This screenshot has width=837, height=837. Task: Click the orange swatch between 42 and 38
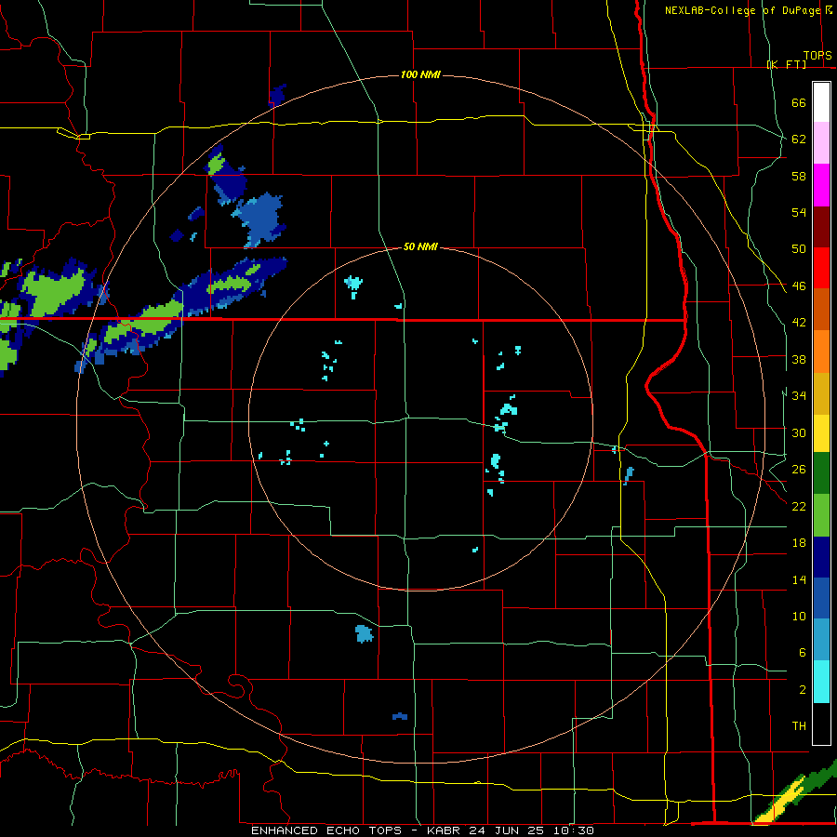point(821,352)
